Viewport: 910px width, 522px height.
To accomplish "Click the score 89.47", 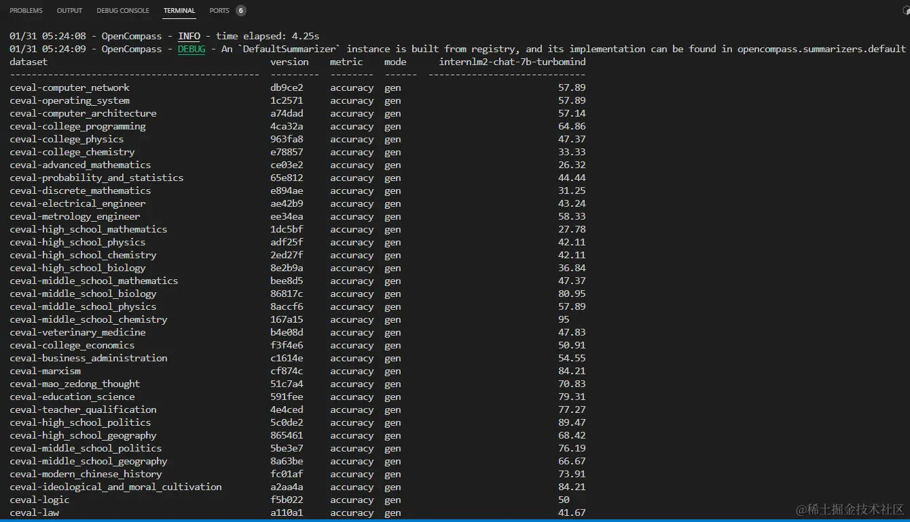I will pyautogui.click(x=572, y=422).
